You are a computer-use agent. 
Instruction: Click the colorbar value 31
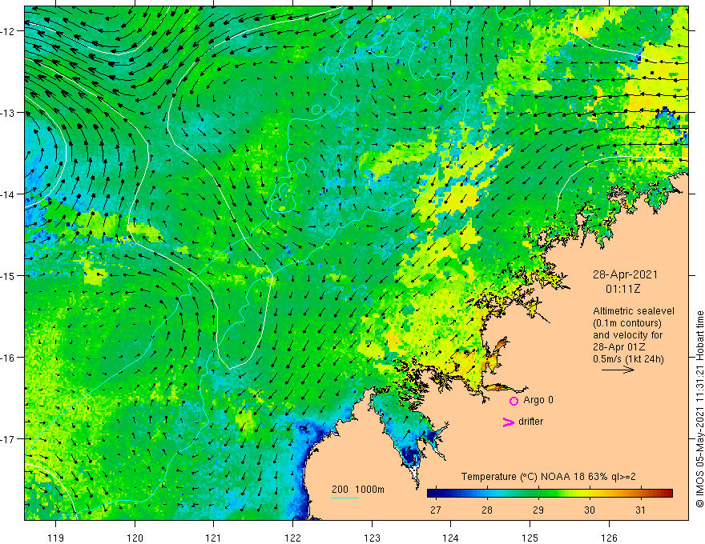coord(640,510)
